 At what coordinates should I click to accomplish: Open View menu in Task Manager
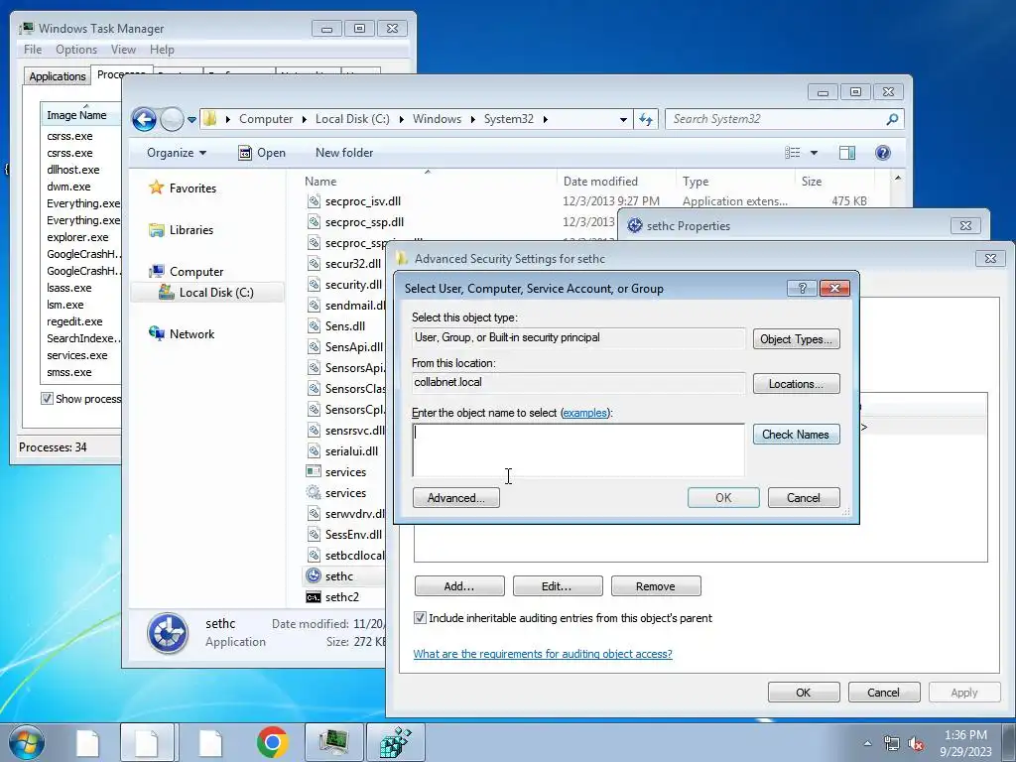(123, 50)
